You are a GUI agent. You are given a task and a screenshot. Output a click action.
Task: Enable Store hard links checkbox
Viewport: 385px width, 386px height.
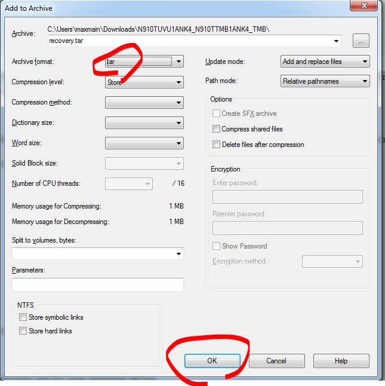[x=23, y=331]
